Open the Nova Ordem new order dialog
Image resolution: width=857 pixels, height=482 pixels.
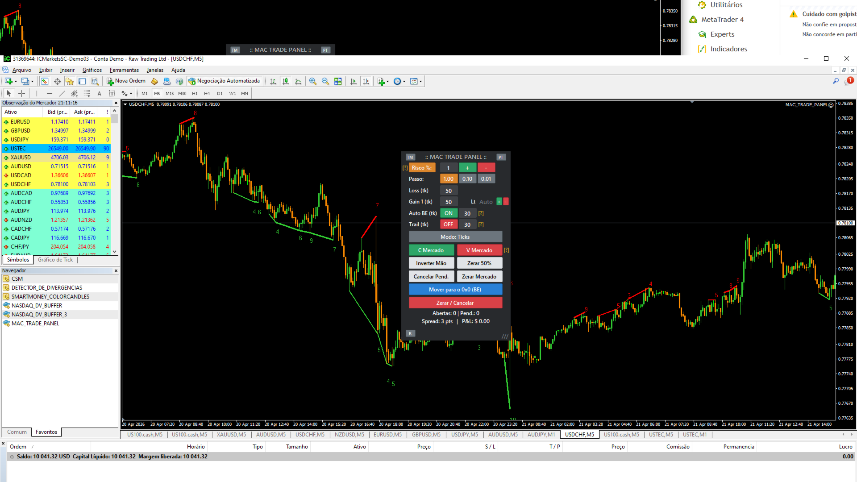[126, 81]
